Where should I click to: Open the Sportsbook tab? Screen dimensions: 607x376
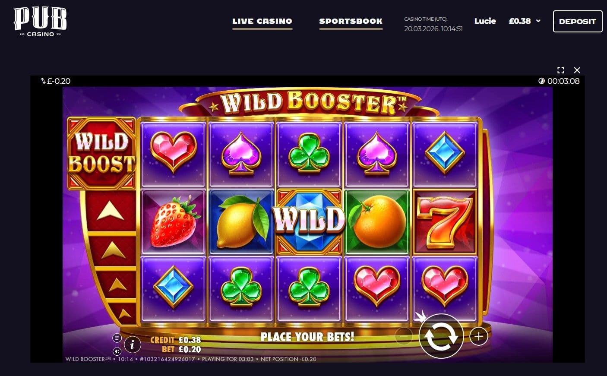351,21
